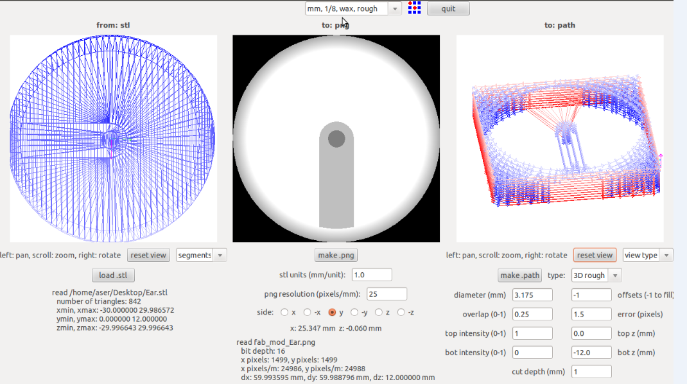This screenshot has height=384, width=687.
Task: Select the y side radio button
Action: pos(332,313)
